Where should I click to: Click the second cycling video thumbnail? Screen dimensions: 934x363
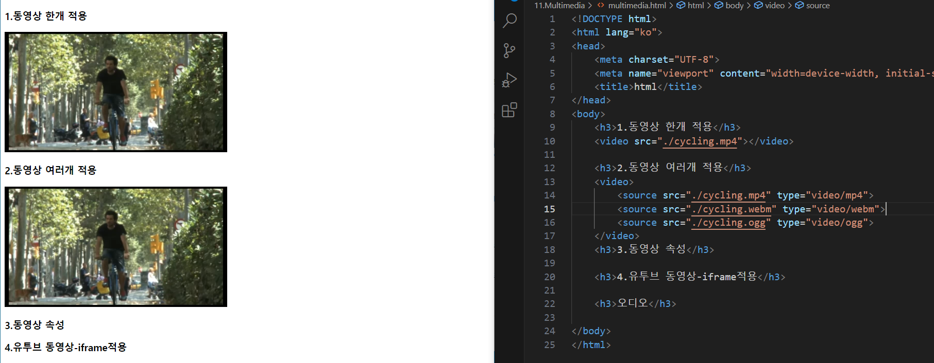point(116,247)
